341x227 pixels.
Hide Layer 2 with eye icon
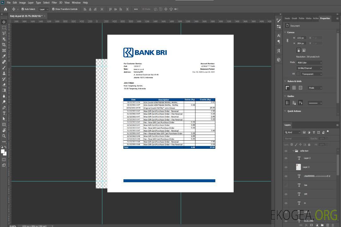286,158
